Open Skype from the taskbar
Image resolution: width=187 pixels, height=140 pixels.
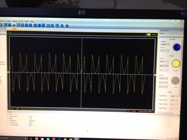(x=48, y=139)
